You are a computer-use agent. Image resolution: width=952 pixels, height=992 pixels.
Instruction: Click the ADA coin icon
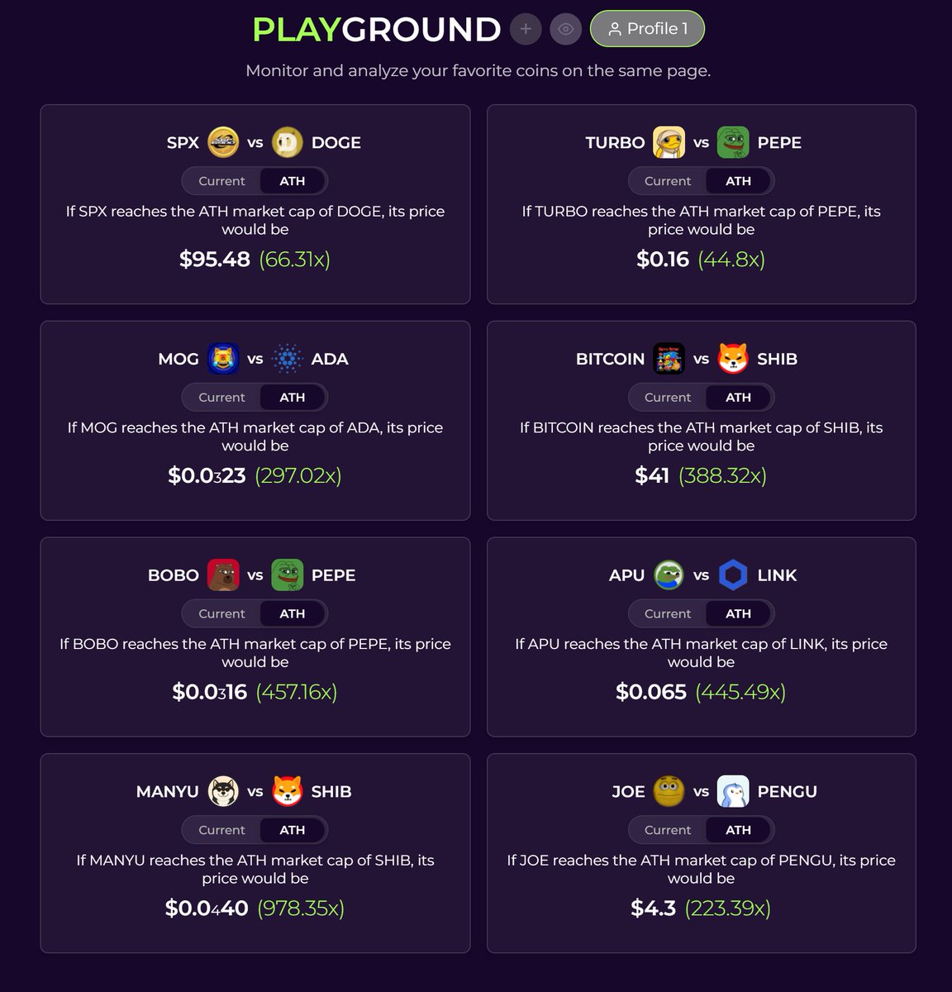pos(287,359)
